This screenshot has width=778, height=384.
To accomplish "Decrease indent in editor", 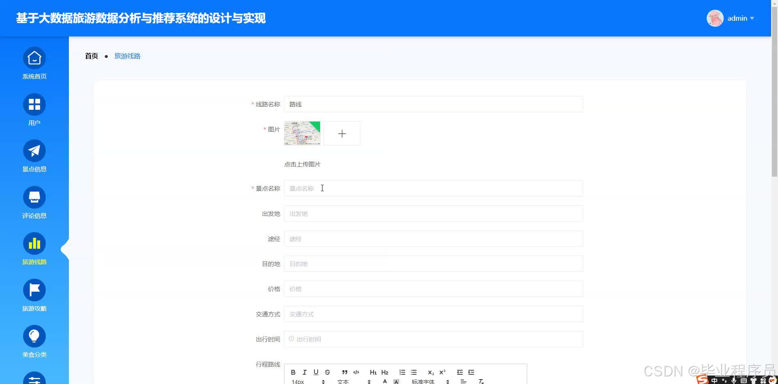I will point(460,372).
